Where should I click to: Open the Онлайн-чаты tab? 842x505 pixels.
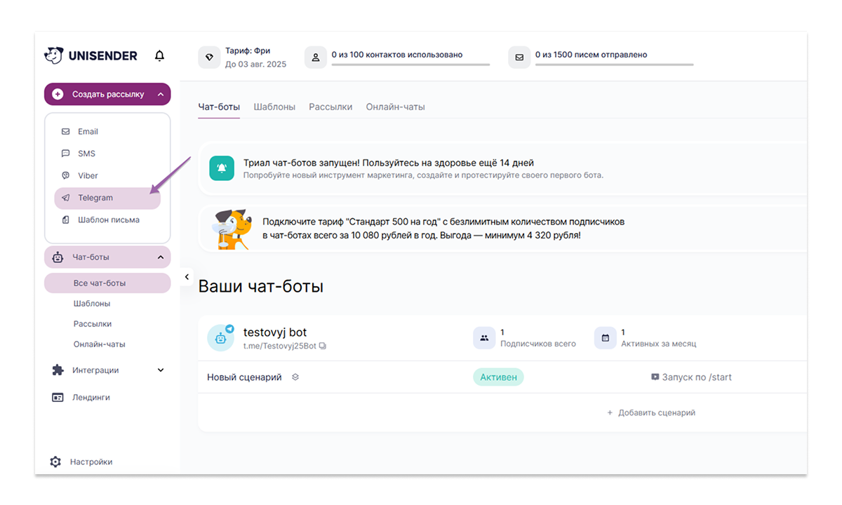(395, 107)
